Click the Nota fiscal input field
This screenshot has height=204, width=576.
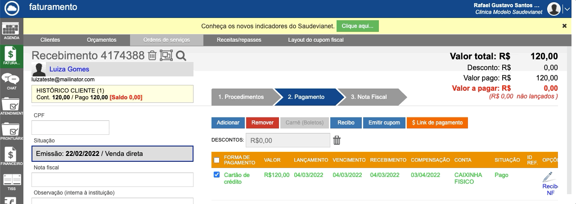[112, 180]
